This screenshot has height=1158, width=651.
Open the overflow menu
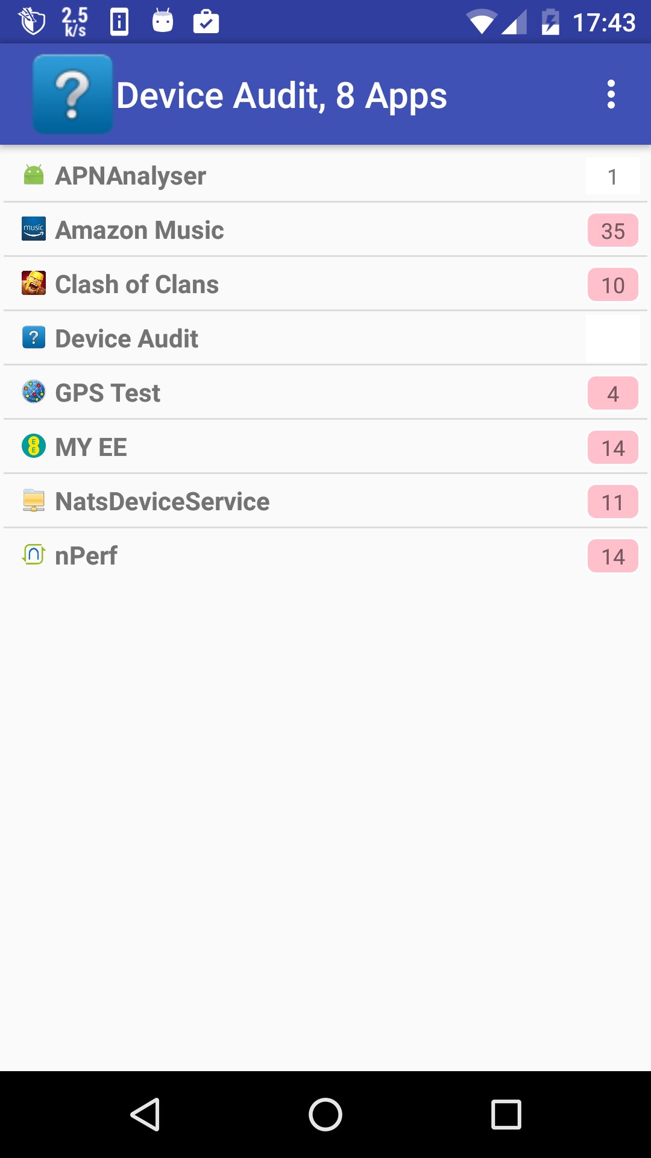[612, 93]
